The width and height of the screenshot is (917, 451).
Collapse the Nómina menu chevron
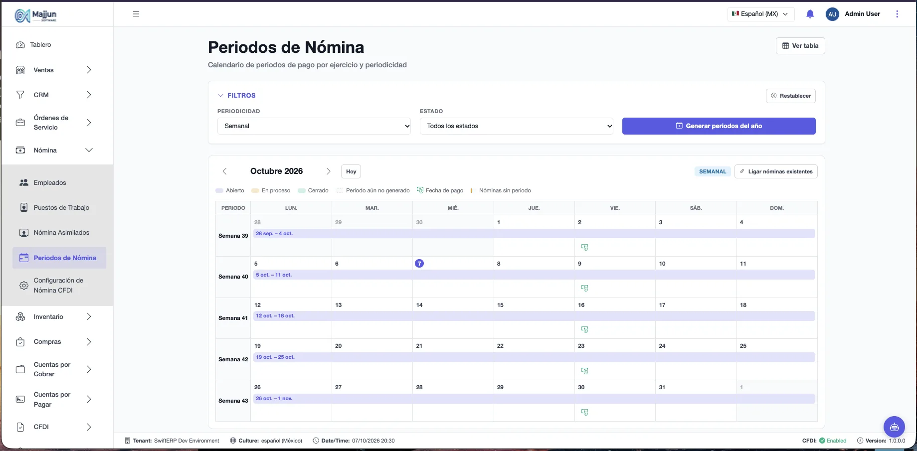(89, 150)
